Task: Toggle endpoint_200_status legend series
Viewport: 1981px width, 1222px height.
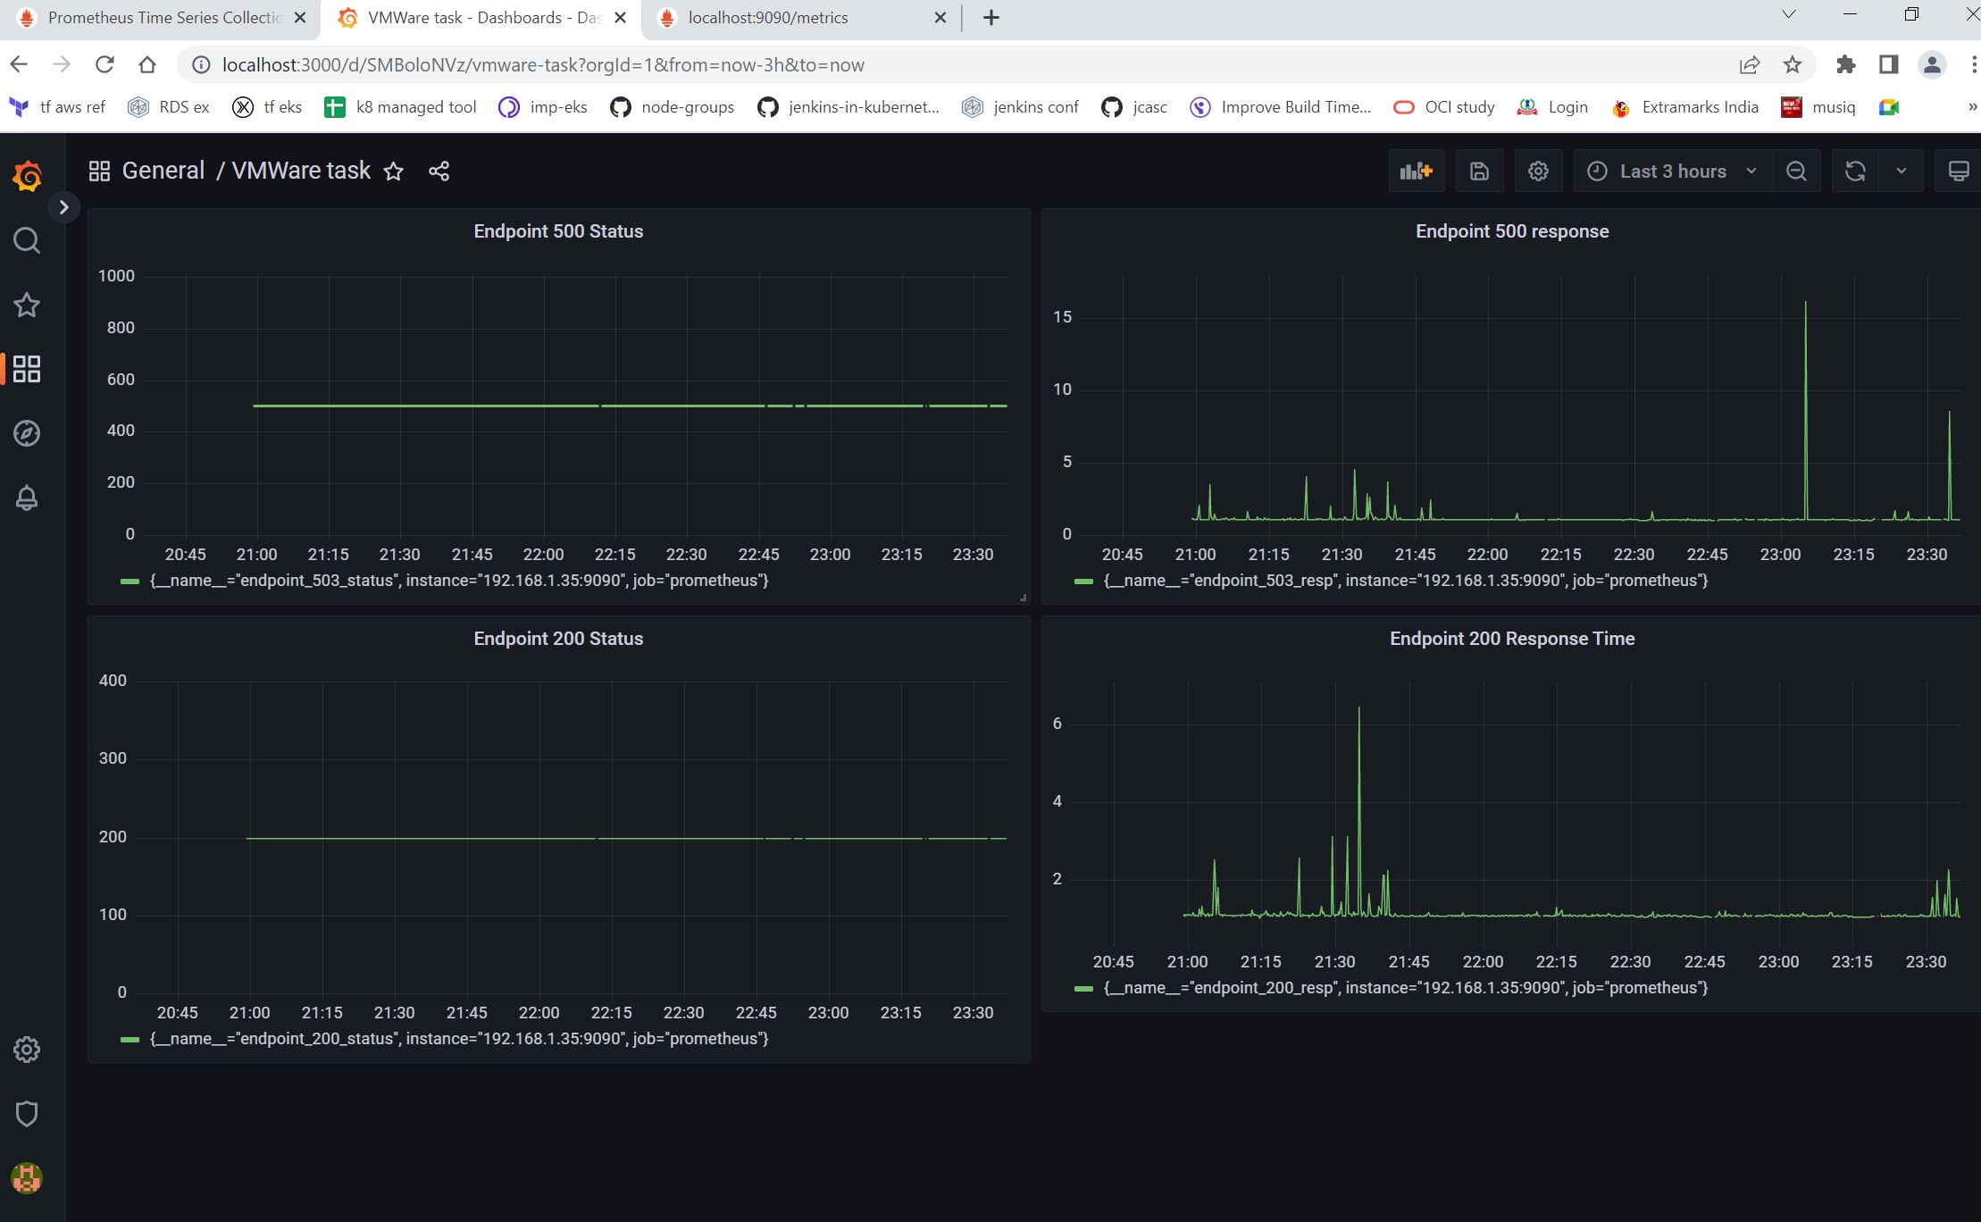Action: click(x=459, y=1039)
